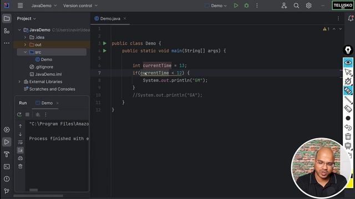Toggle the Project tool window folder icon
The height and width of the screenshot is (199, 355).
pos(7,18)
